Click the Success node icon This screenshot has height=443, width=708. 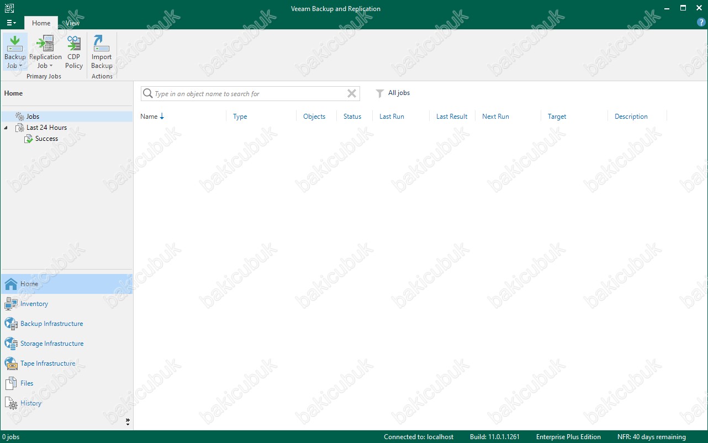pos(29,139)
